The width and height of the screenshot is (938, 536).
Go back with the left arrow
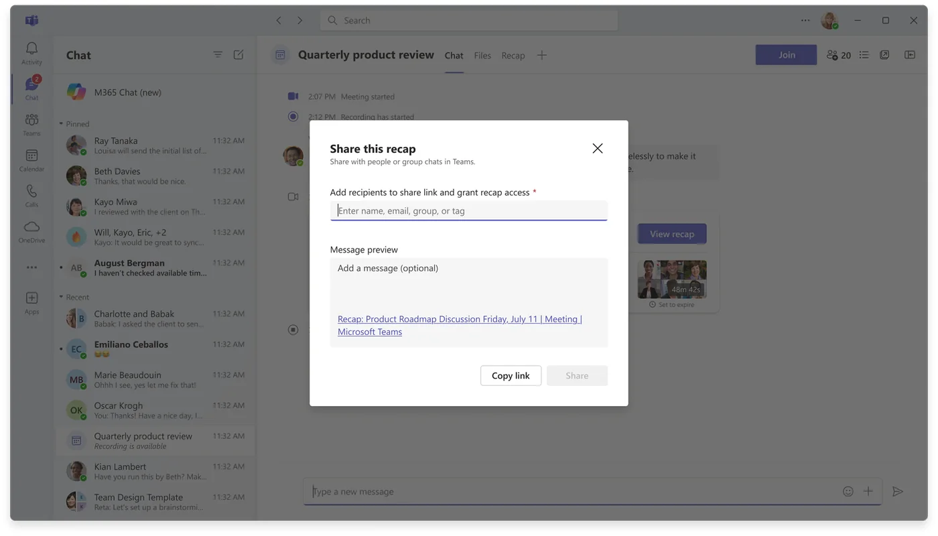click(279, 20)
